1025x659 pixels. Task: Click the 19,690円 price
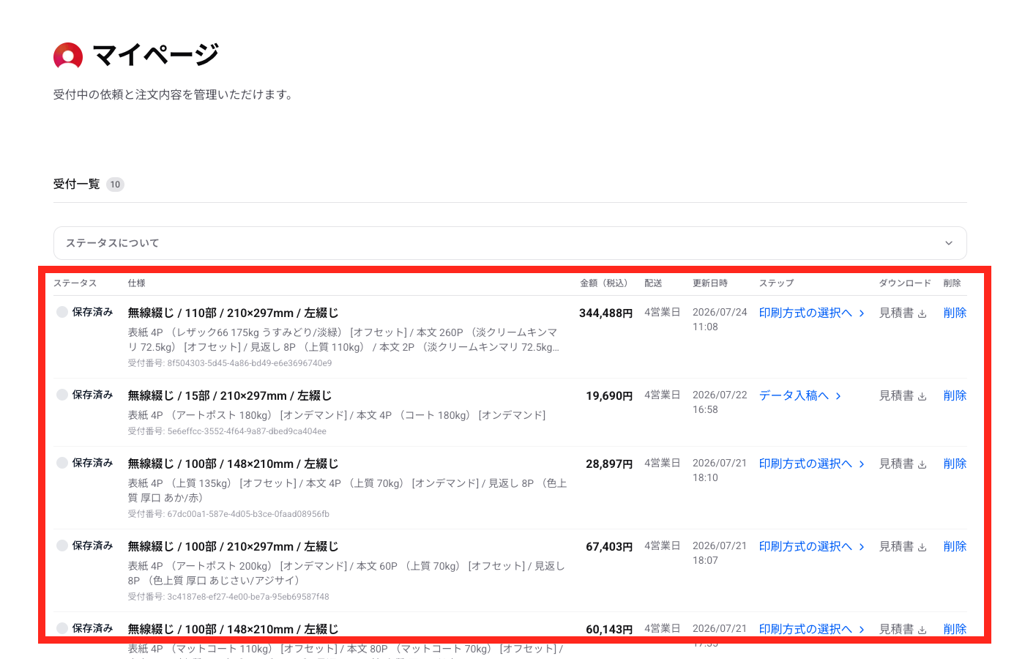click(609, 395)
